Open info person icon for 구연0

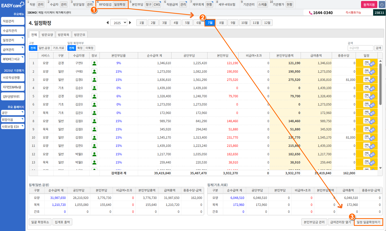[x=94, y=63]
